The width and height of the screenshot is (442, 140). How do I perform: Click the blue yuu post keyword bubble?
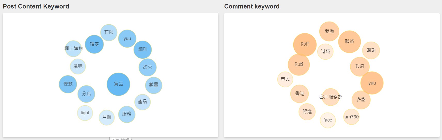tap(127, 39)
